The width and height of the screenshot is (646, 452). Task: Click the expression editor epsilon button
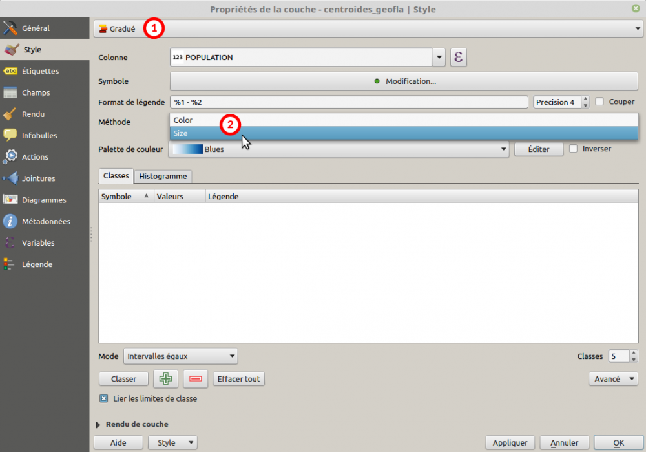tap(459, 58)
